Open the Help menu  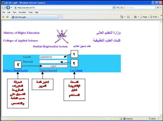click(x=37, y=12)
